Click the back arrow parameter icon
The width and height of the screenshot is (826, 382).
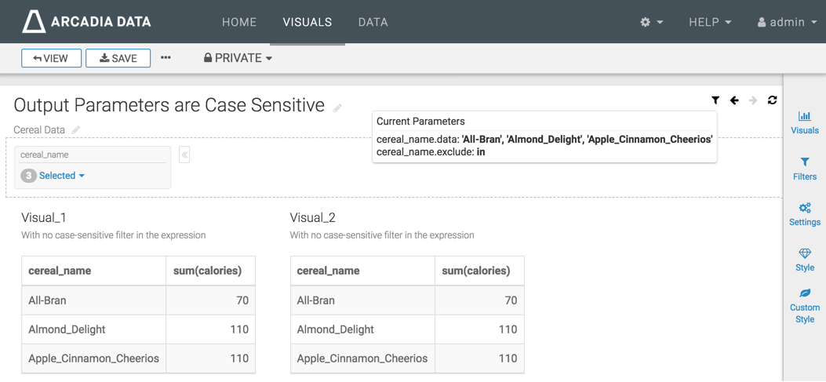pyautogui.click(x=734, y=100)
